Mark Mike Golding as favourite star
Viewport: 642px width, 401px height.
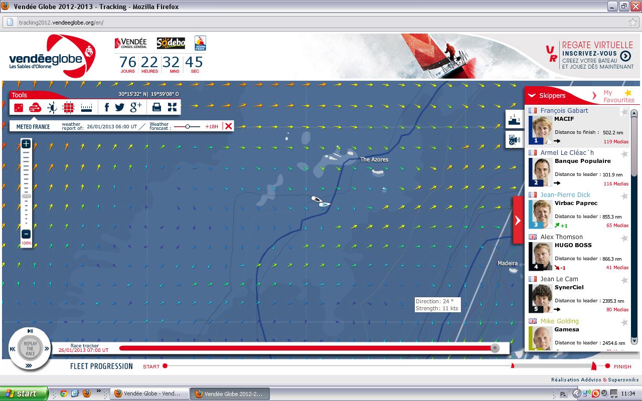coord(624,322)
